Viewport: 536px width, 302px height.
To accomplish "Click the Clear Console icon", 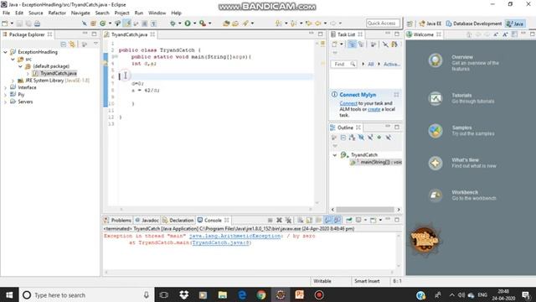I will [300, 220].
